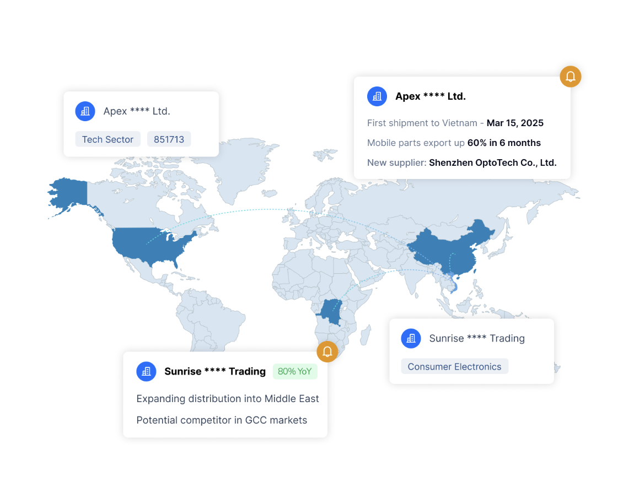Select the Consumer Electronics tag
This screenshot has height=488, width=634.
coord(454,367)
